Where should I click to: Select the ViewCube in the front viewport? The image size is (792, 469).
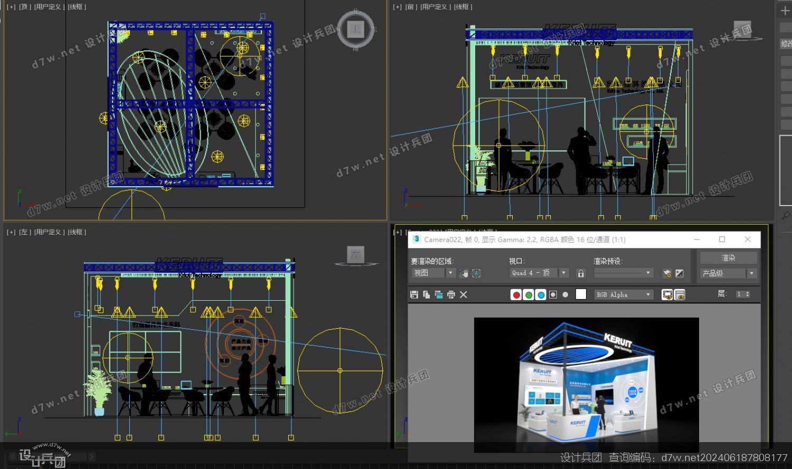742,30
